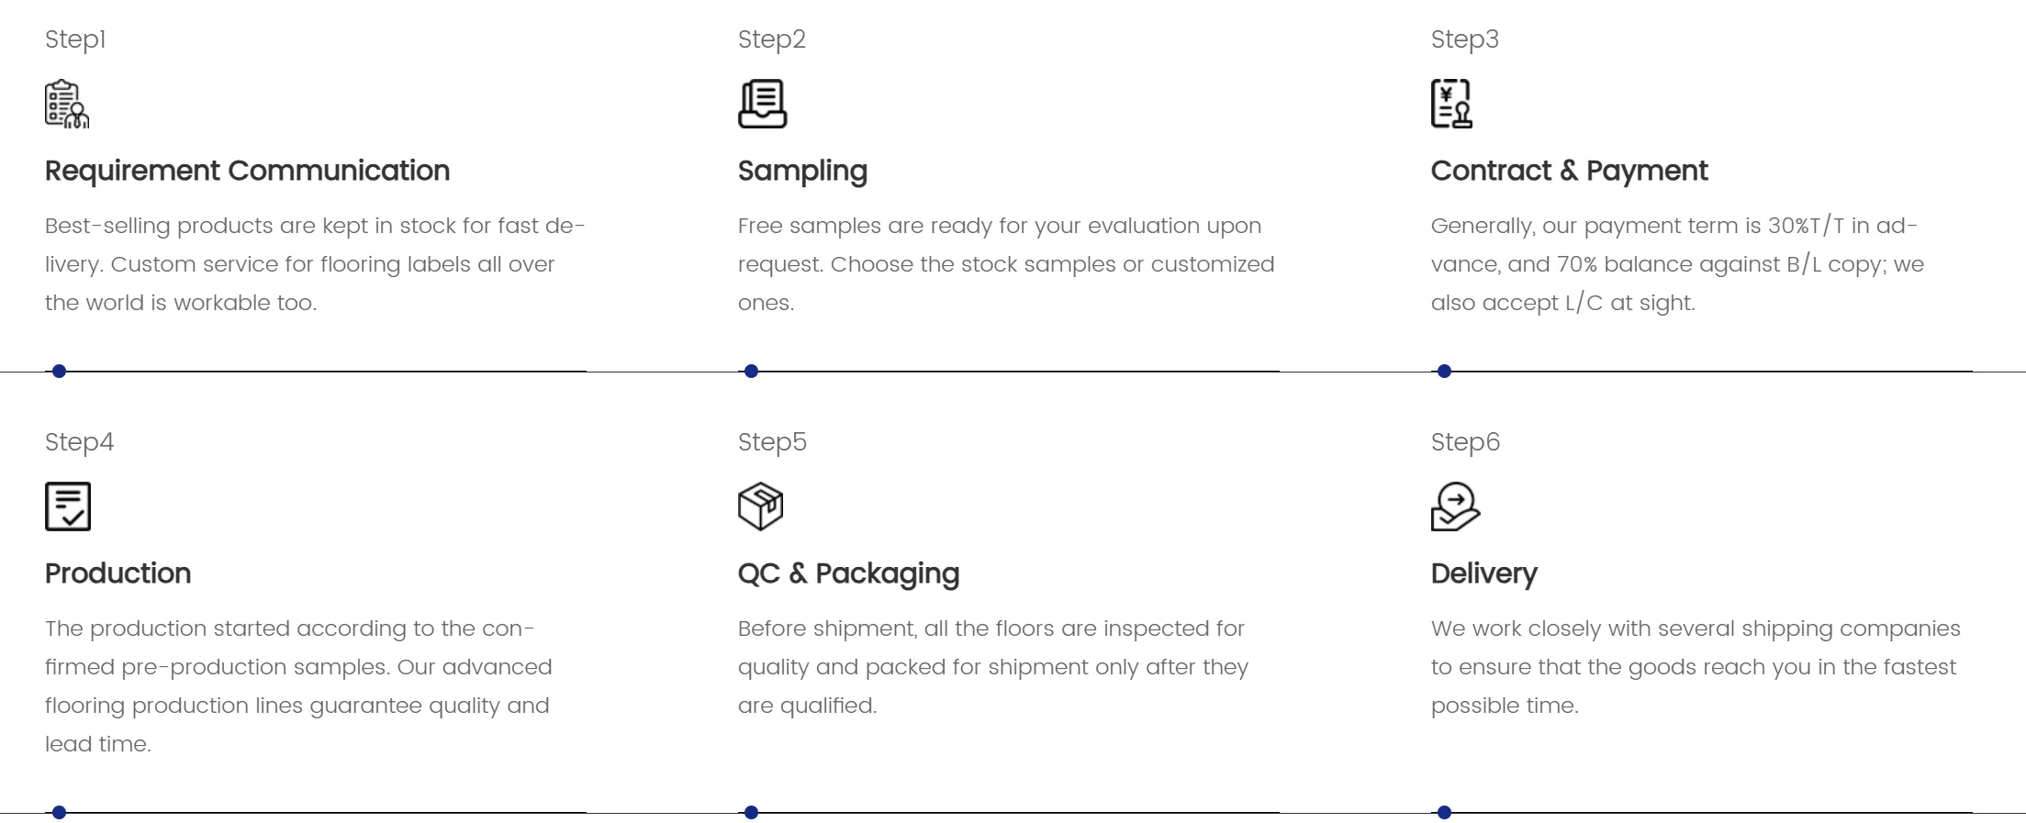Click the blue dot under Production section
The image size is (2026, 823).
[59, 812]
